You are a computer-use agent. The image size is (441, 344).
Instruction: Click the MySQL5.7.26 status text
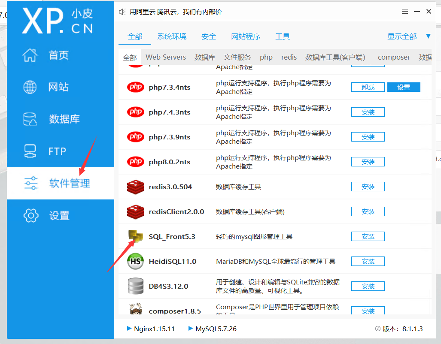(x=216, y=329)
